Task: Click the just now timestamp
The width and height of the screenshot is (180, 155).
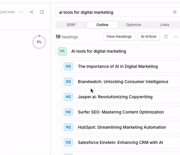Action: click(7, 12)
